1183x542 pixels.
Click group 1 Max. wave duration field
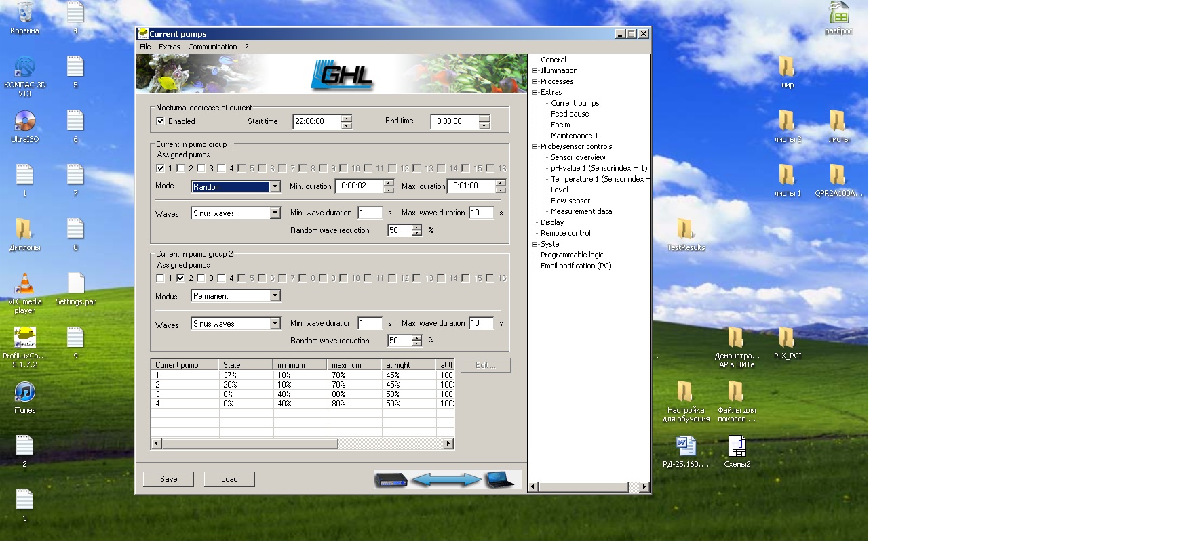click(x=481, y=213)
